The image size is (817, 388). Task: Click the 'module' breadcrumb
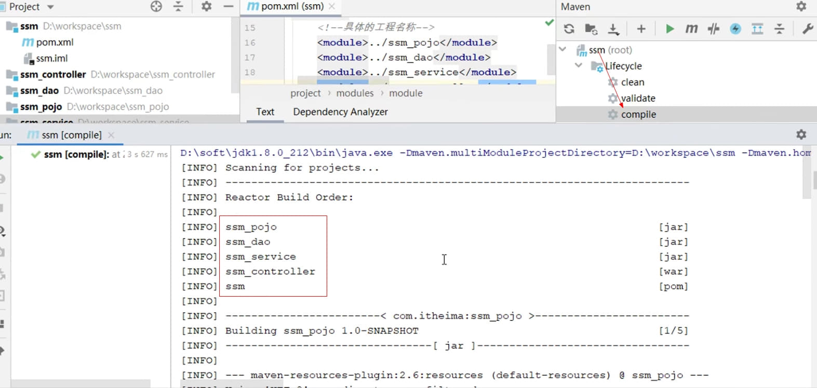(x=406, y=93)
